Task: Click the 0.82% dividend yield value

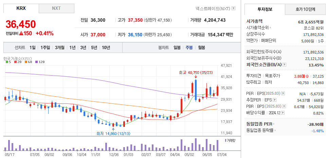Action: 319,113
